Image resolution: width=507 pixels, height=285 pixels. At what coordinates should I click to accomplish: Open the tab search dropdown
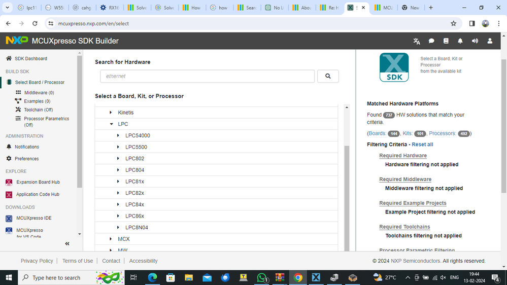[7, 8]
